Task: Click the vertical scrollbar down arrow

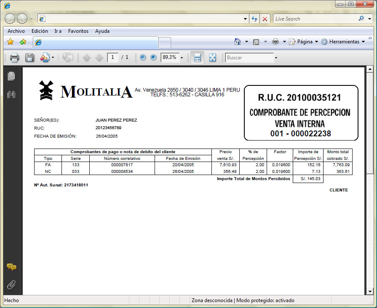Action: (x=370, y=291)
